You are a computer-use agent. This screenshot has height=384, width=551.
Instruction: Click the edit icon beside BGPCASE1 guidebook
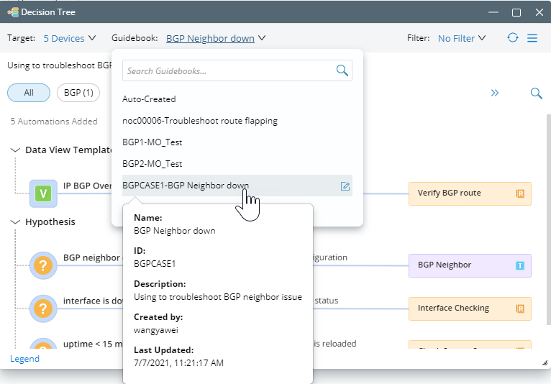pos(345,186)
